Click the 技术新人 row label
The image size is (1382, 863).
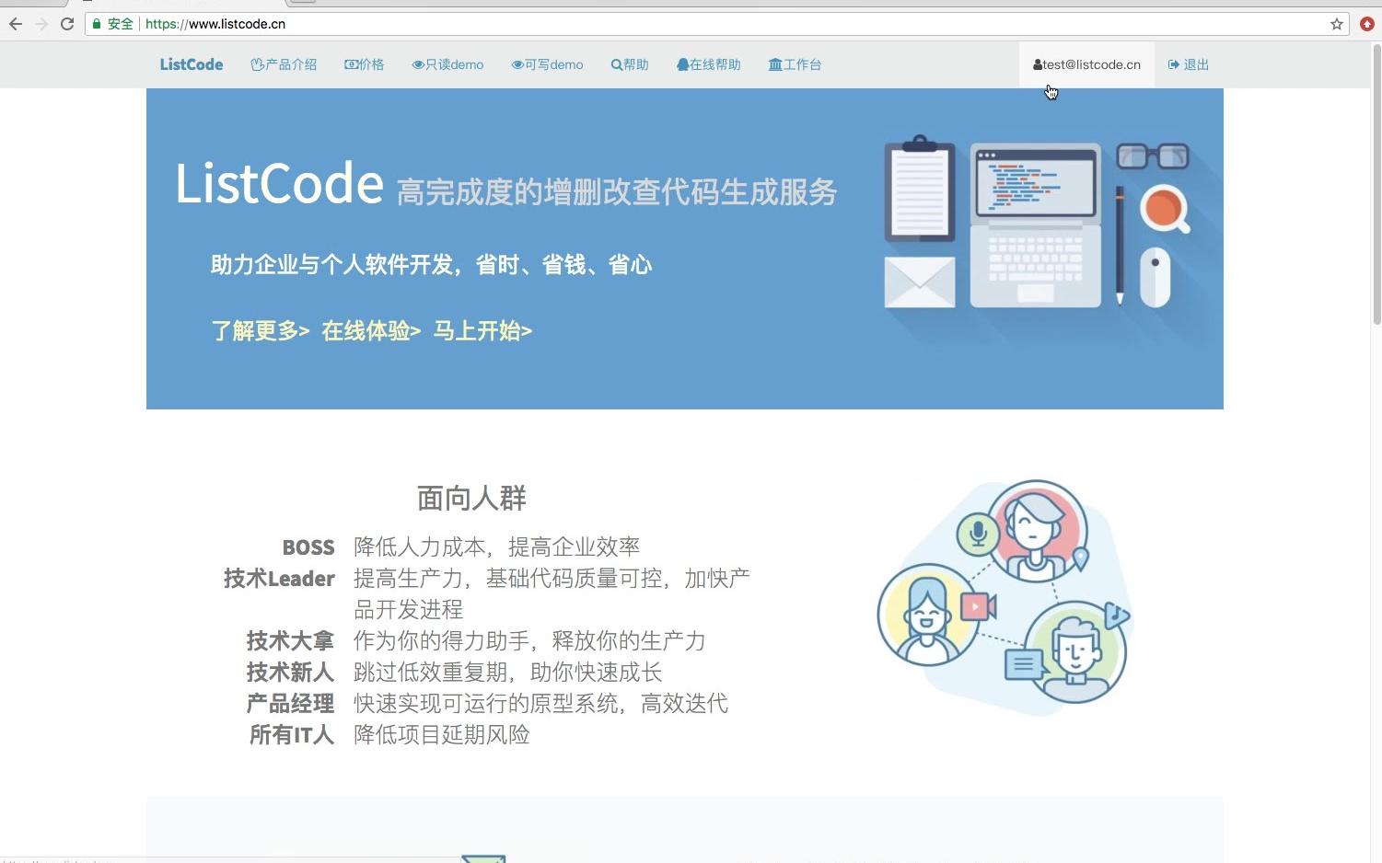(x=290, y=673)
